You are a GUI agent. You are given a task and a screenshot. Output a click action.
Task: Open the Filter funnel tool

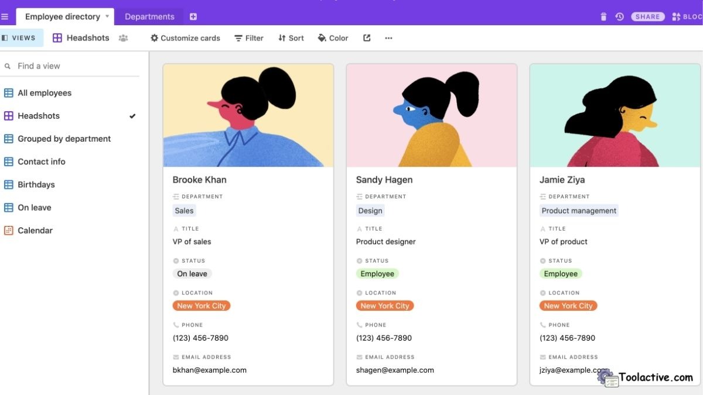(248, 37)
